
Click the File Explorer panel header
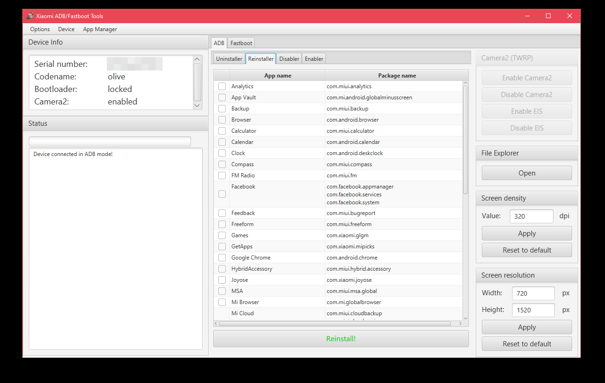pos(527,153)
